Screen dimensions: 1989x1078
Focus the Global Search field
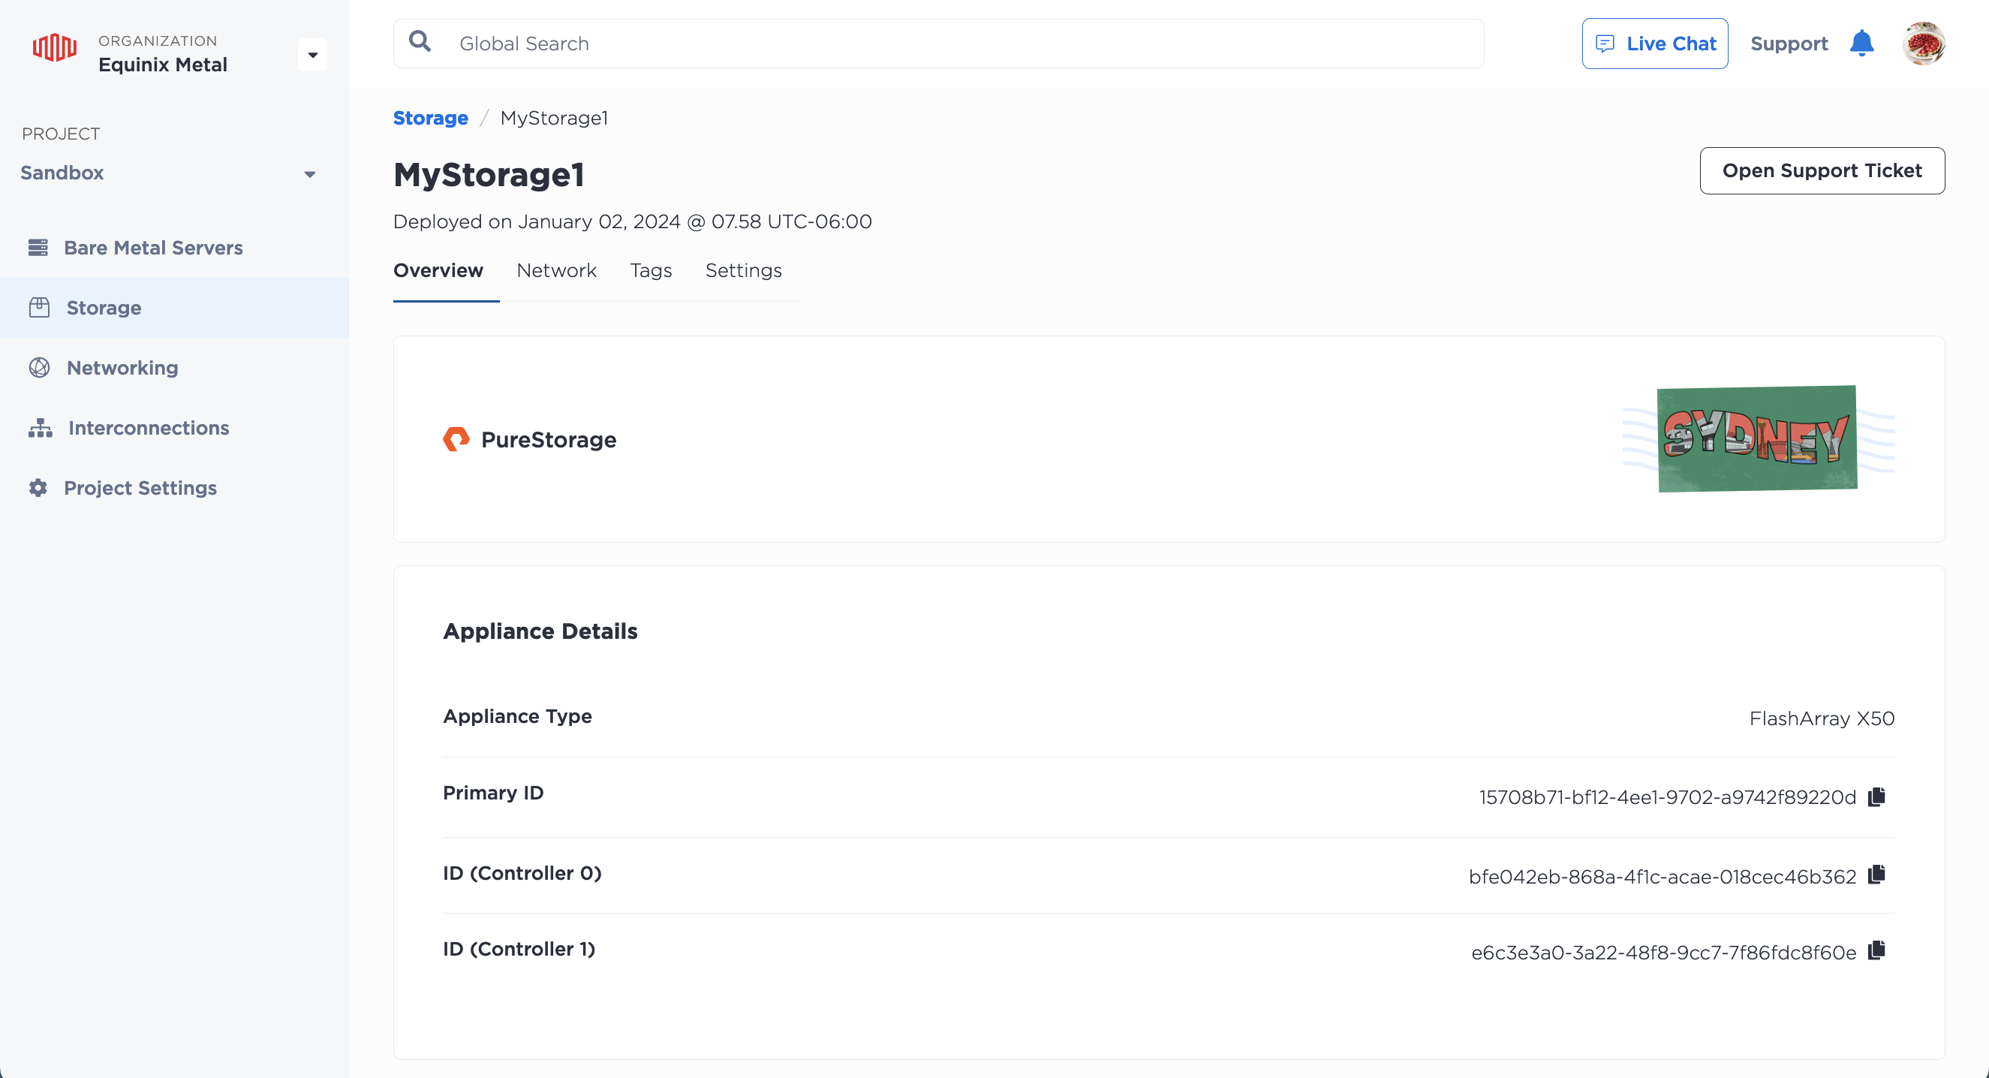click(938, 44)
